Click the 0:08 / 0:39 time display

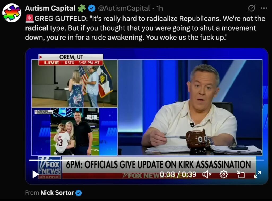[x=178, y=174]
